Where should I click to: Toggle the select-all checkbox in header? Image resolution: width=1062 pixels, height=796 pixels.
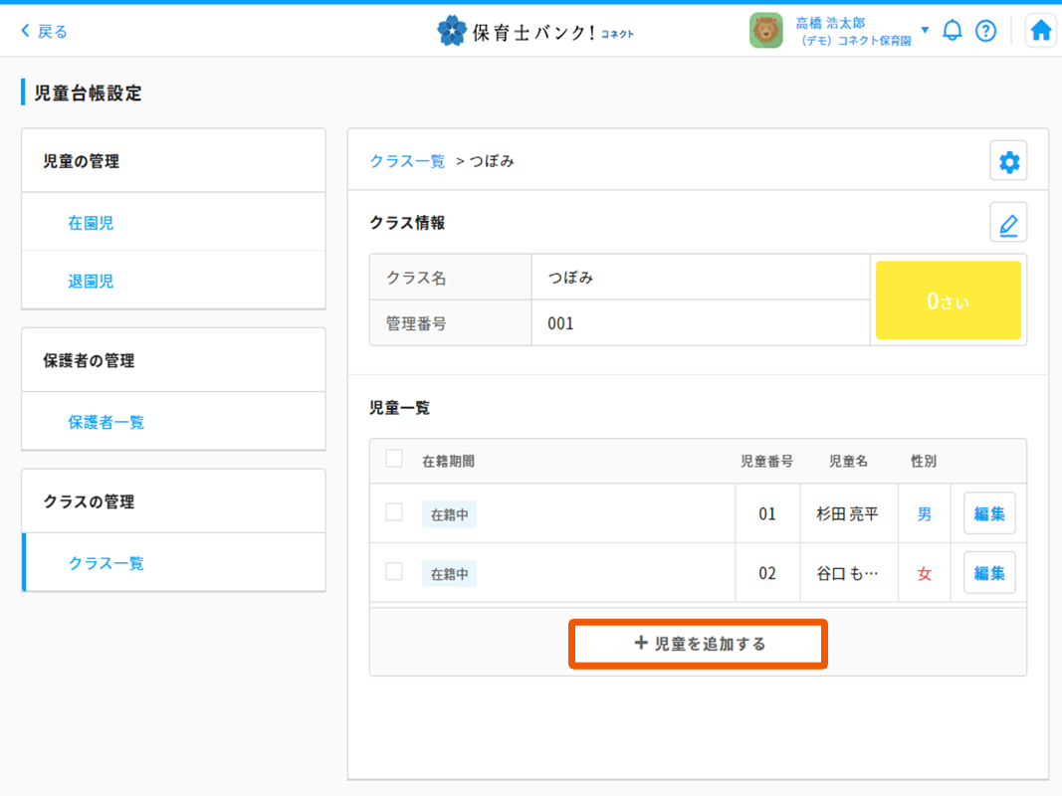(394, 459)
